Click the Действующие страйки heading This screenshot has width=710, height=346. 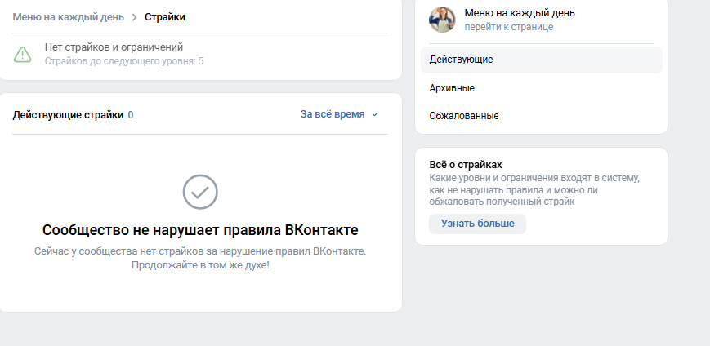(x=68, y=115)
